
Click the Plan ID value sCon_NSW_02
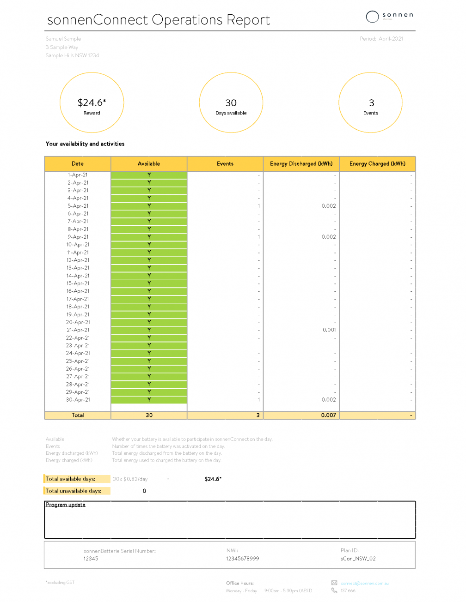(x=358, y=559)
